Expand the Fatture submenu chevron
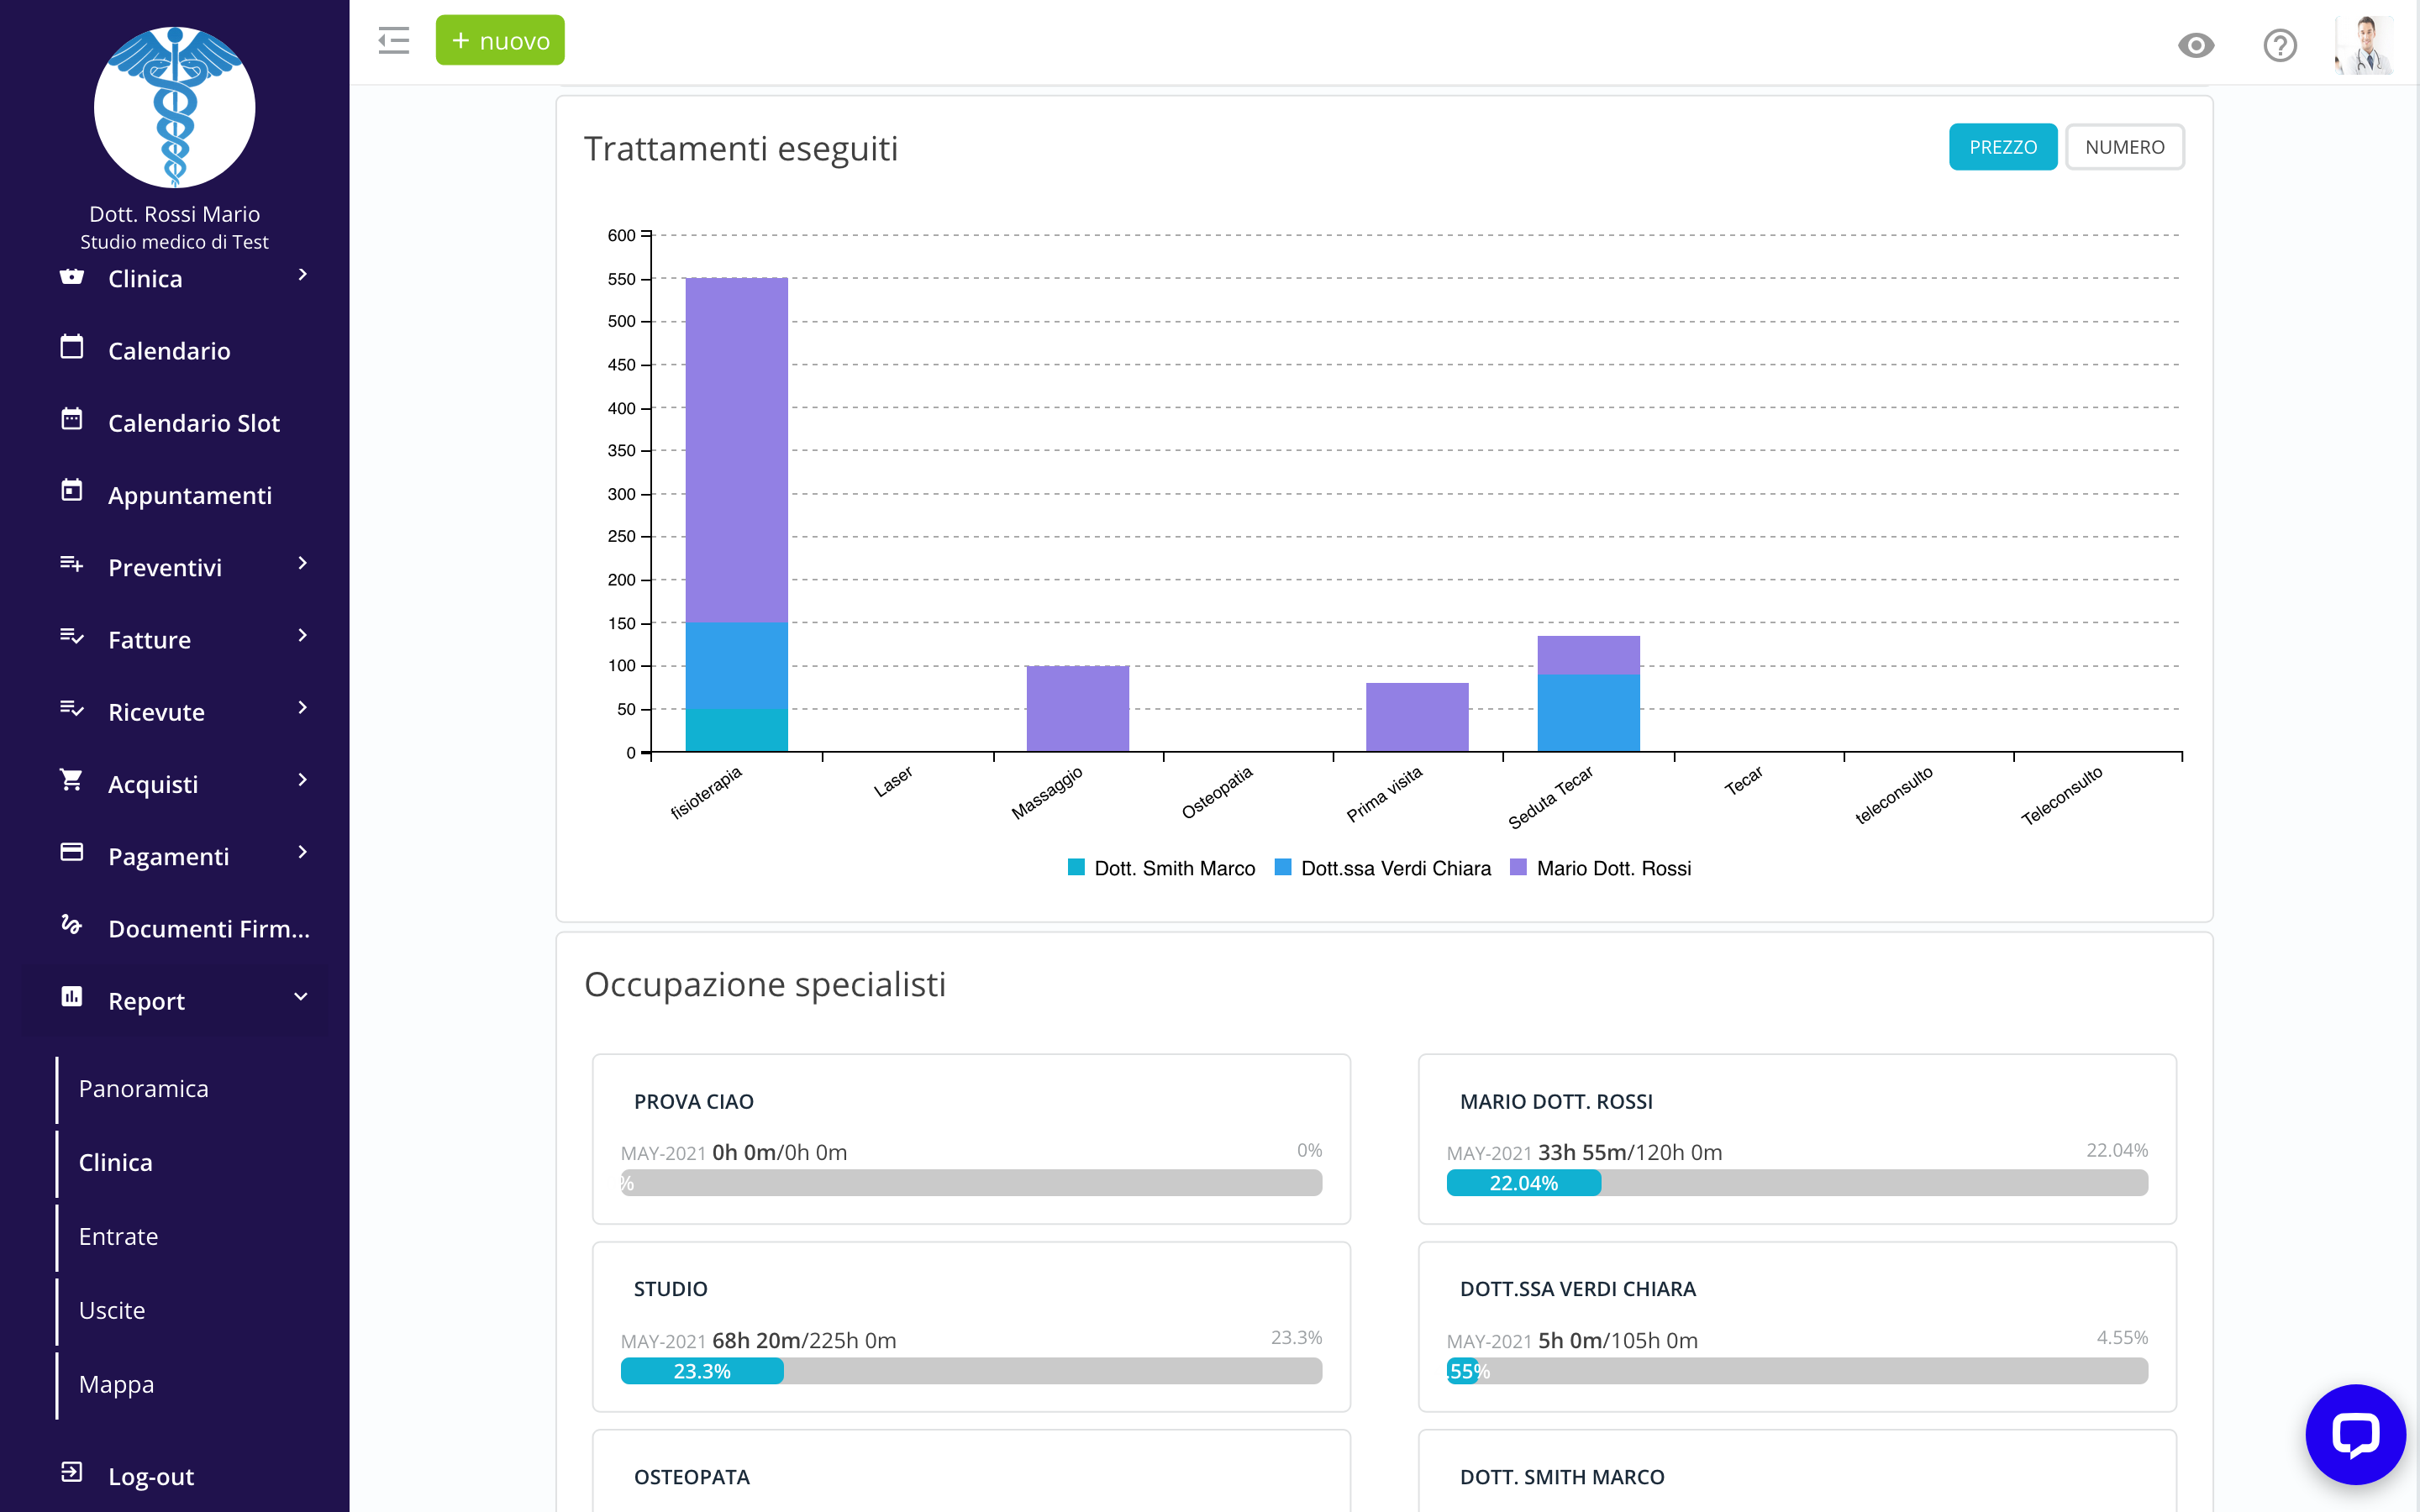This screenshot has width=2420, height=1512. [303, 636]
